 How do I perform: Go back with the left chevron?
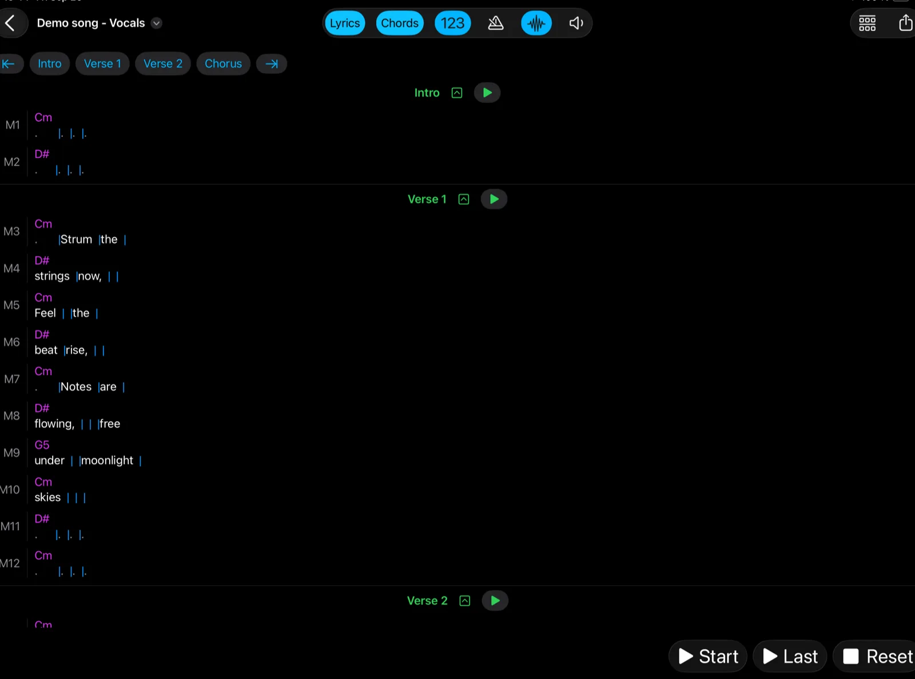[10, 23]
